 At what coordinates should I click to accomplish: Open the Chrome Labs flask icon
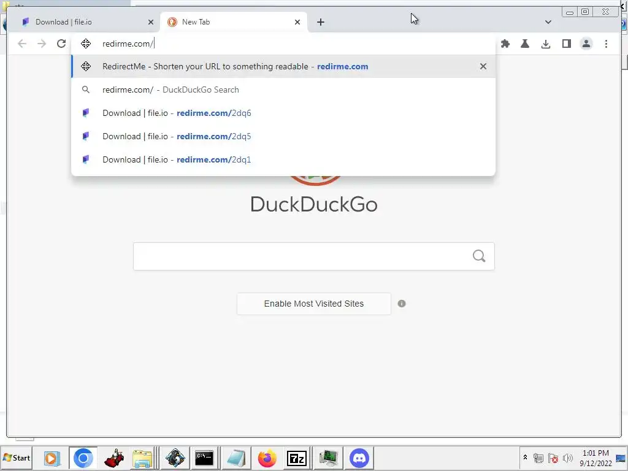(525, 44)
